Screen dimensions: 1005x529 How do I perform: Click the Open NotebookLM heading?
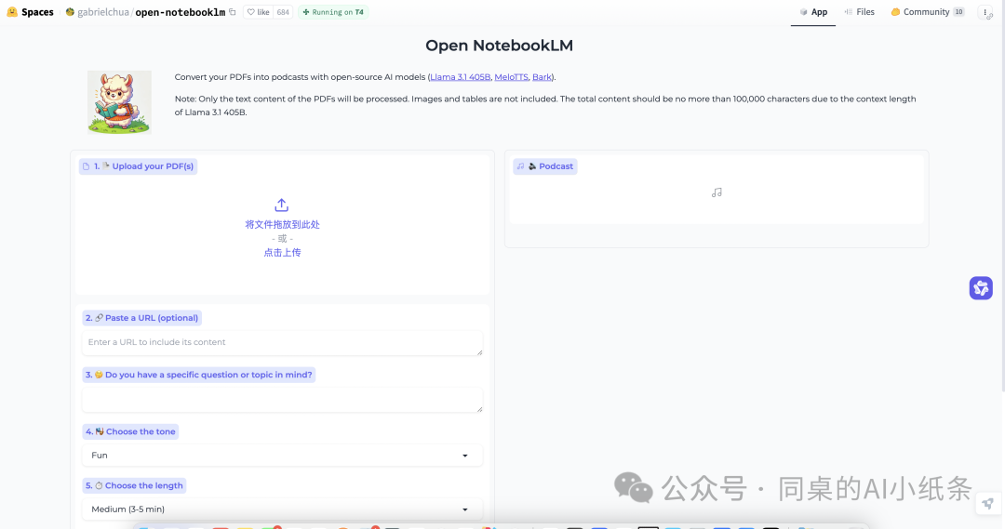coord(500,46)
